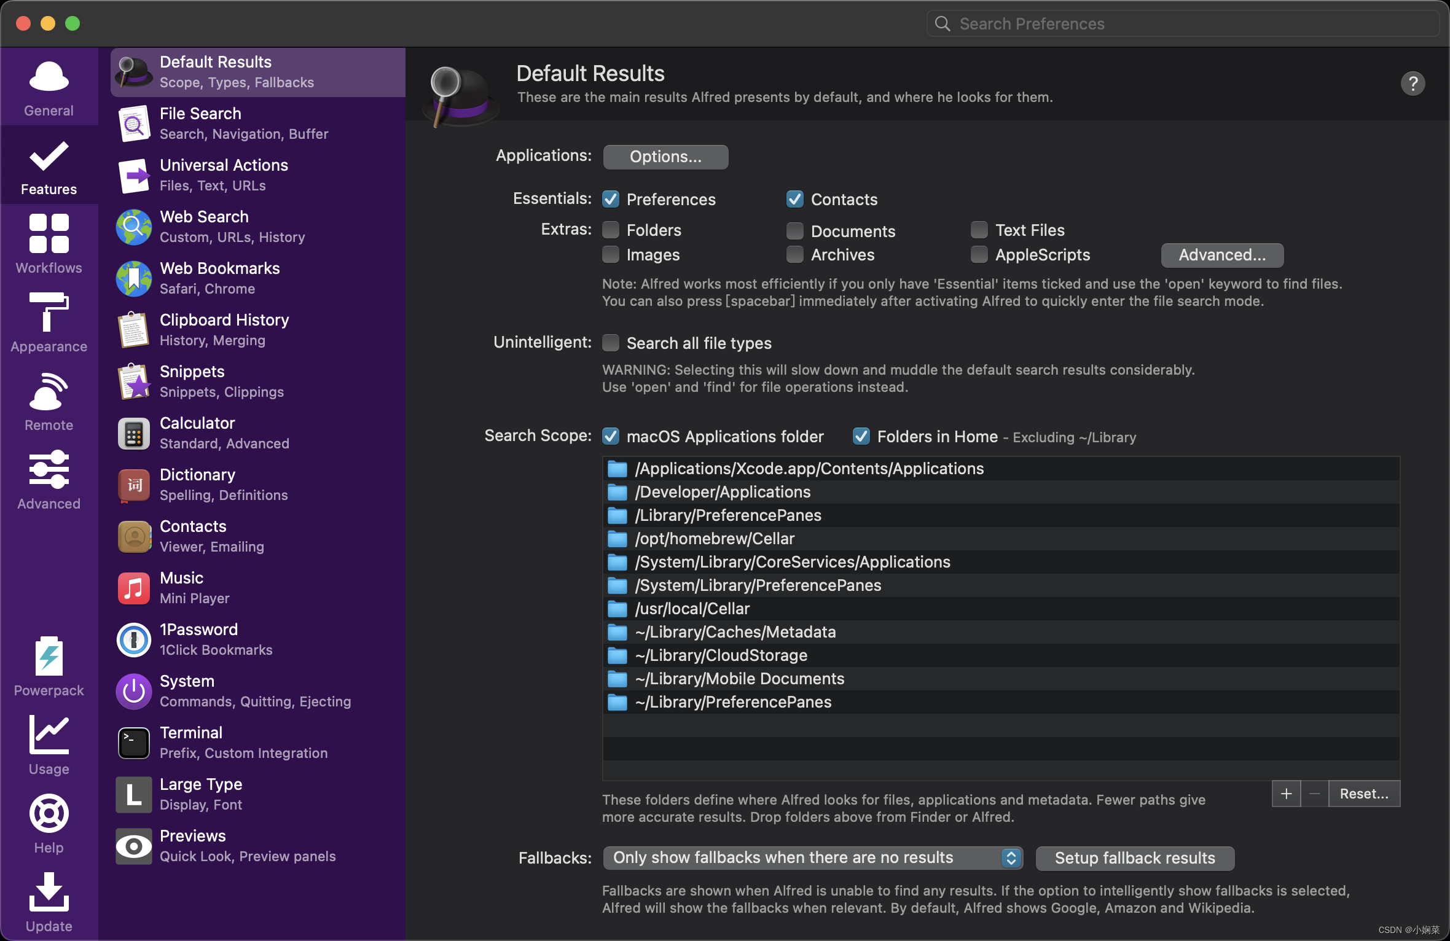Click the Universal Actions arrow icon

134,176
